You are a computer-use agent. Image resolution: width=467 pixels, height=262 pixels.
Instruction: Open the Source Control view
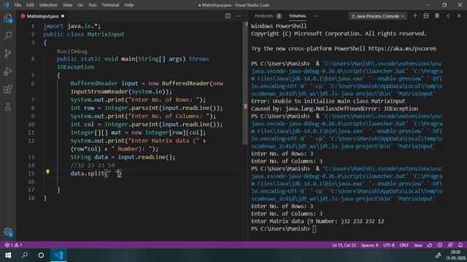[x=8, y=53]
